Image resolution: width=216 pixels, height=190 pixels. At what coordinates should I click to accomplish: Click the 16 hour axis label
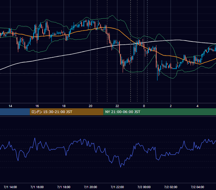click(x=37, y=106)
